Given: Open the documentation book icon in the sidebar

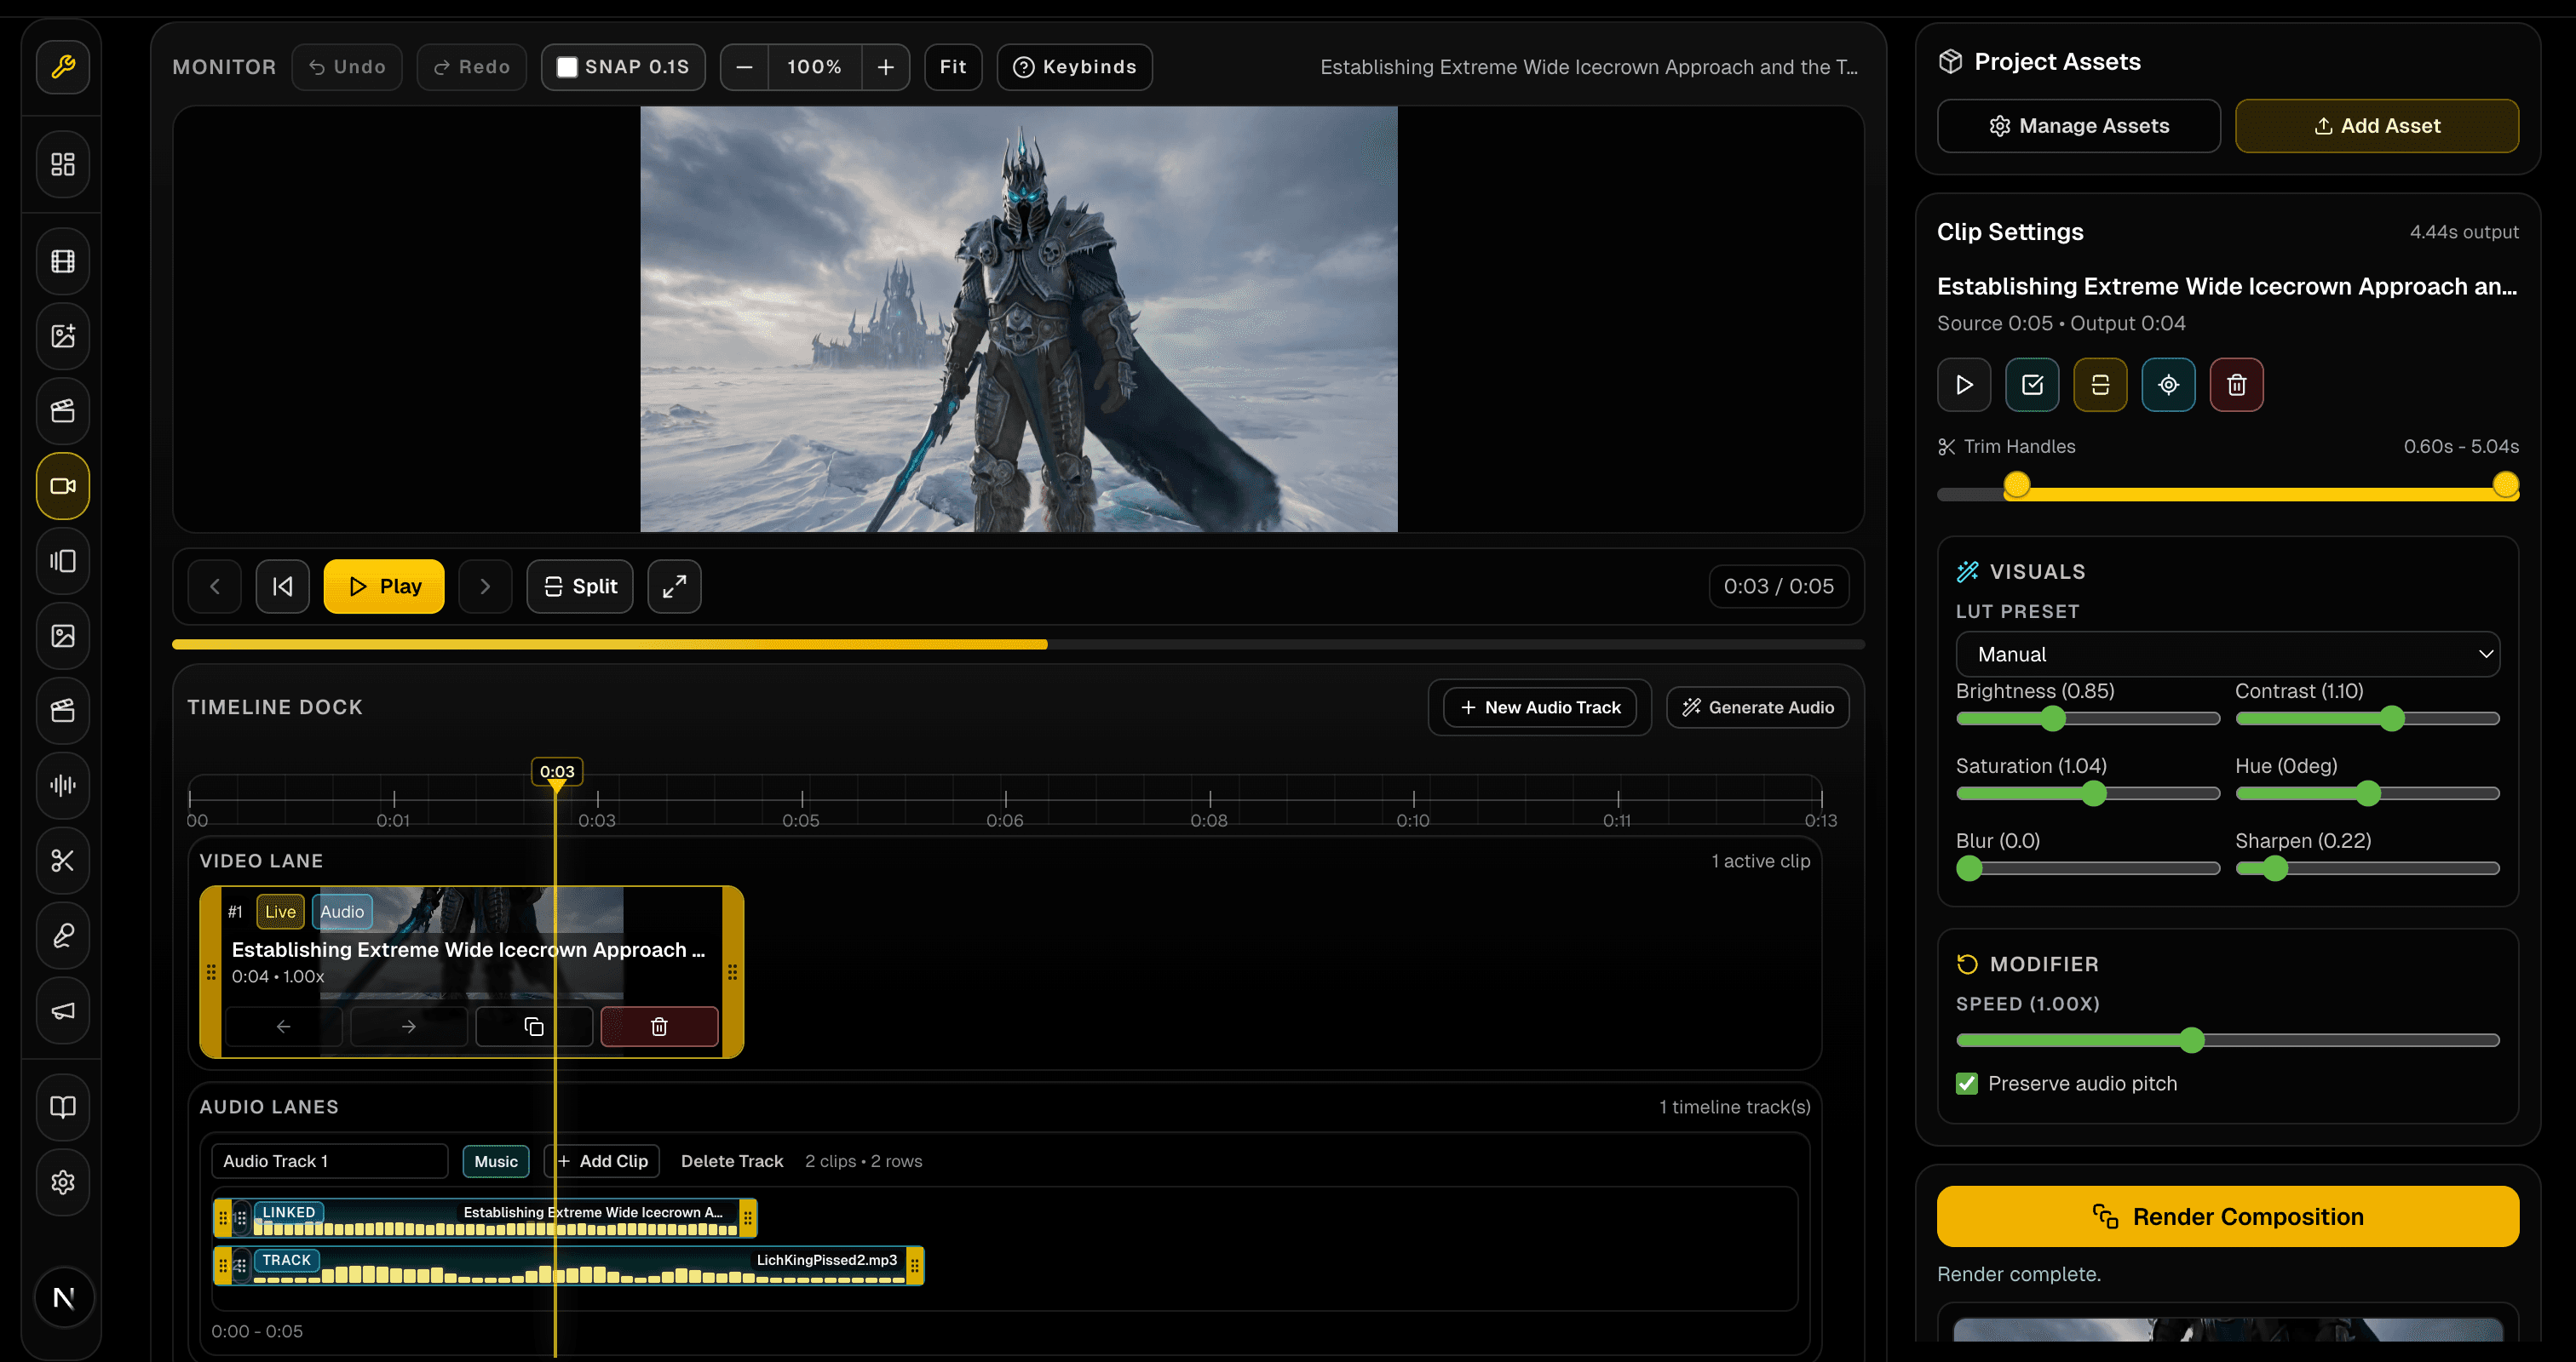Looking at the screenshot, I should pos(62,1107).
